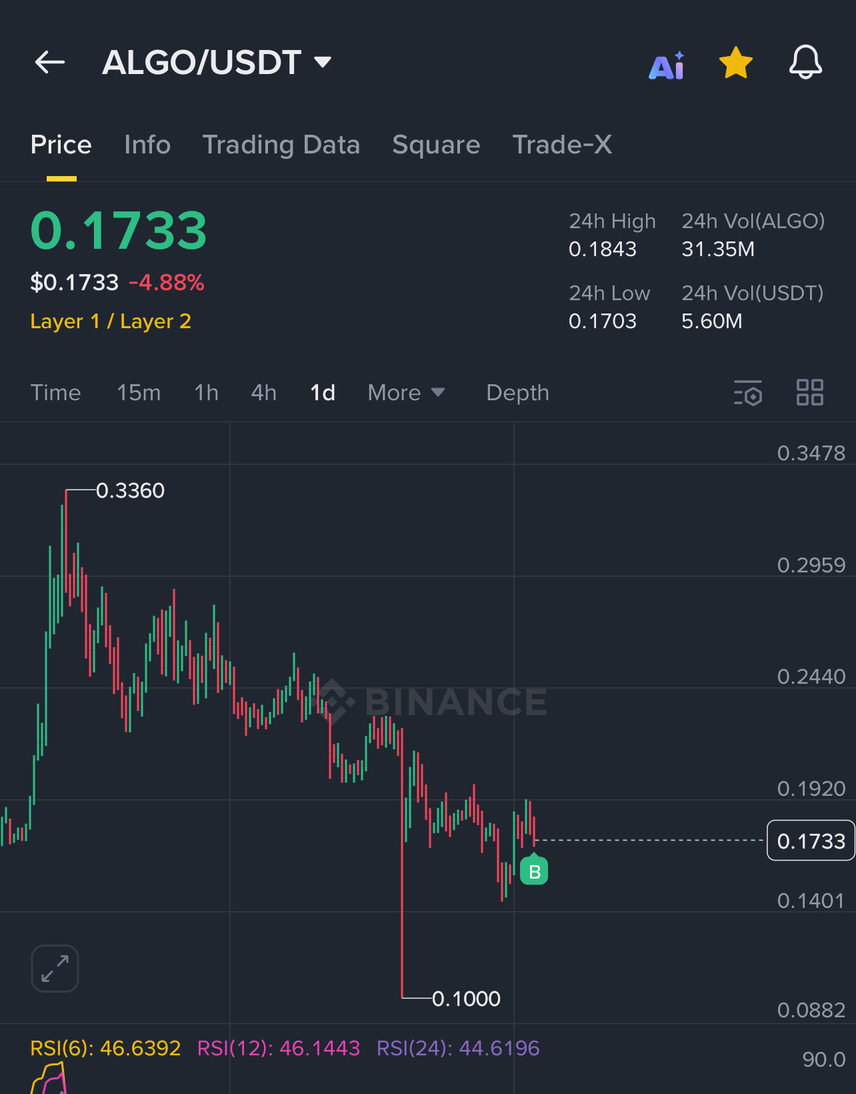Open the chart grid layout icon
This screenshot has height=1094, width=856.
(810, 392)
